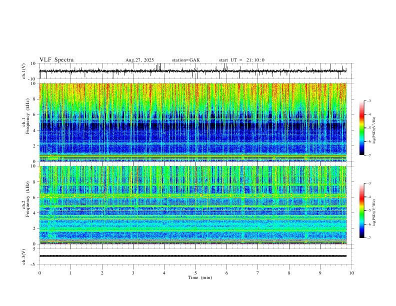The height and width of the screenshot is (306, 396).
Task: Click the time axis tick label "3"
Action: tap(133, 273)
